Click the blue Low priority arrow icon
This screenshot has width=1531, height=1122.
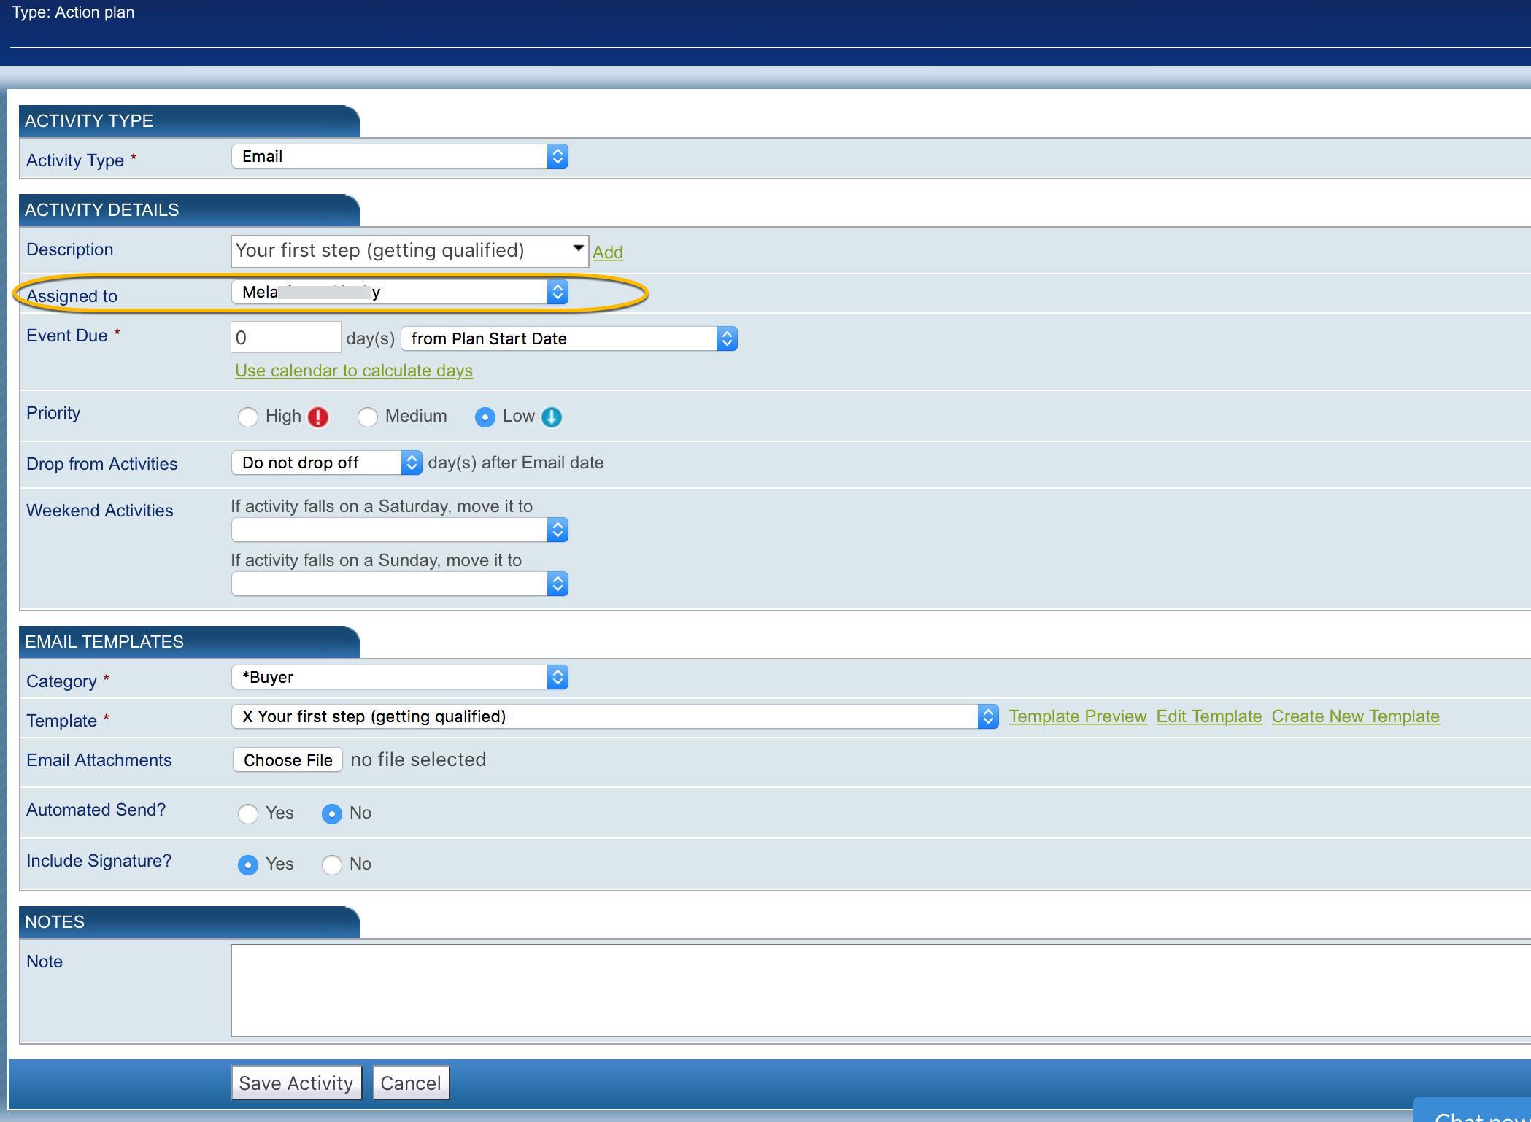click(x=552, y=417)
